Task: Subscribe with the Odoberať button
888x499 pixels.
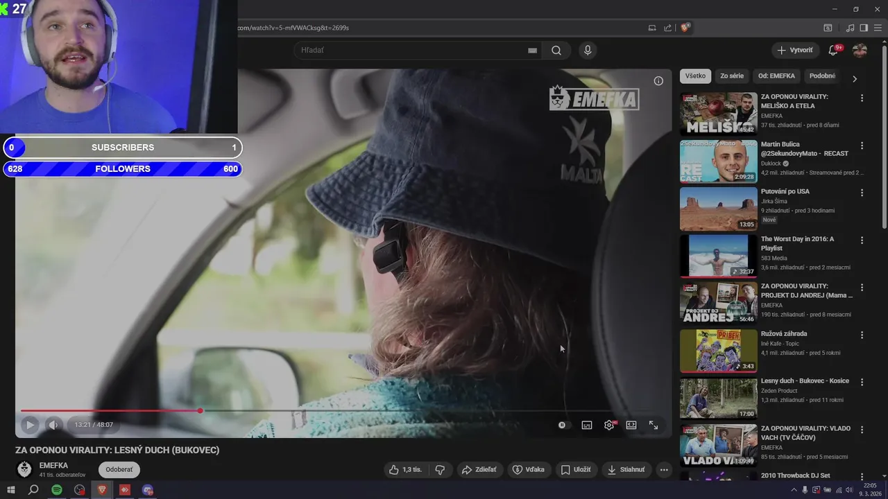Action: tap(119, 469)
